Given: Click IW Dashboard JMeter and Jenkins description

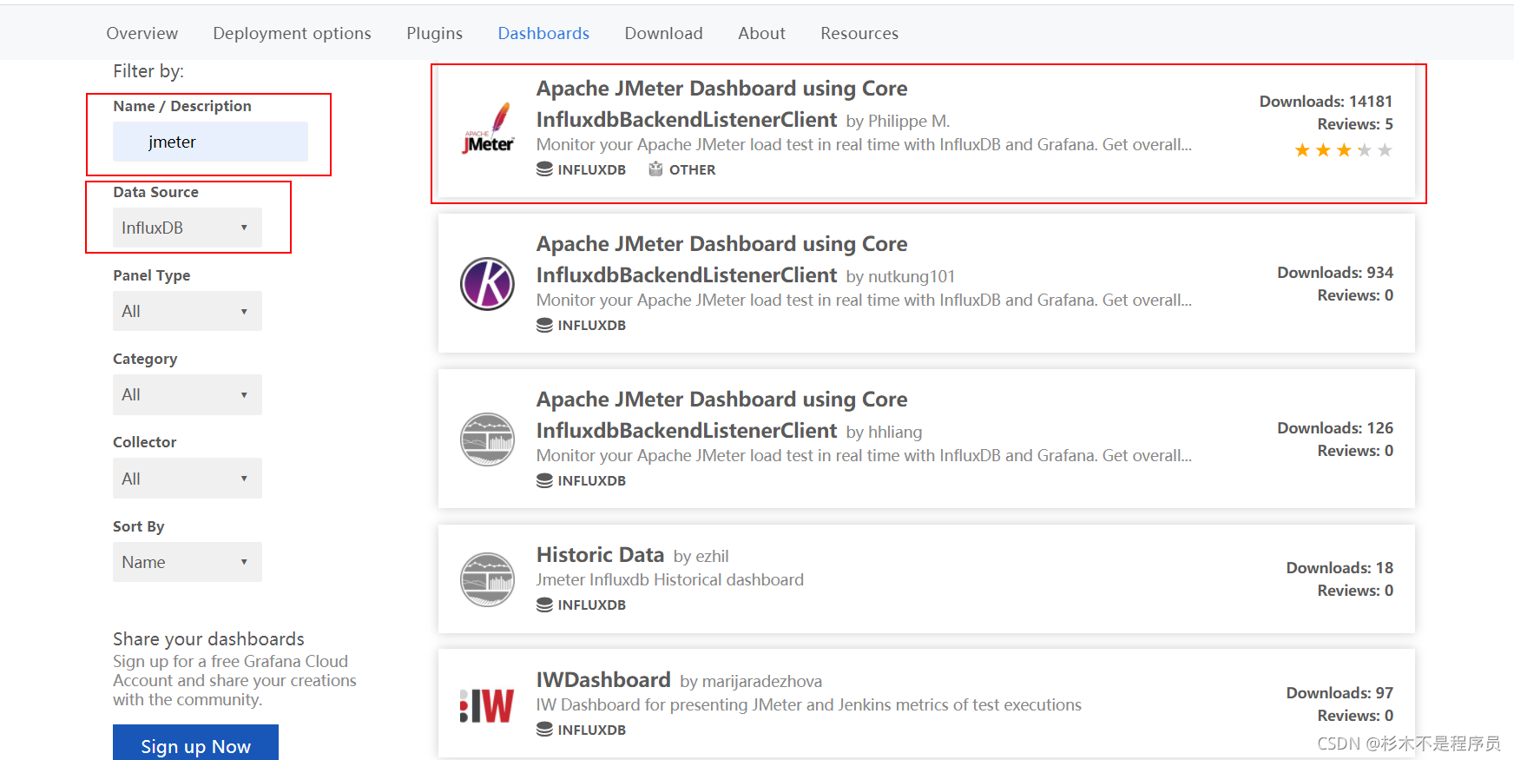Looking at the screenshot, I should point(809,704).
